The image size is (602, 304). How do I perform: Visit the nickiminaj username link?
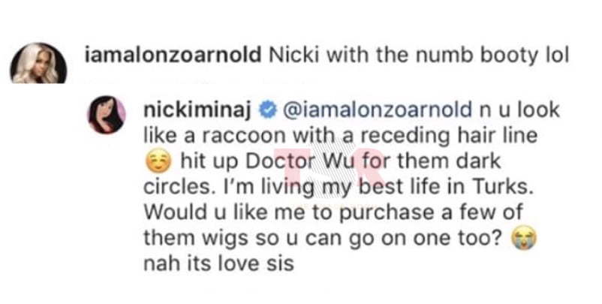coord(197,110)
